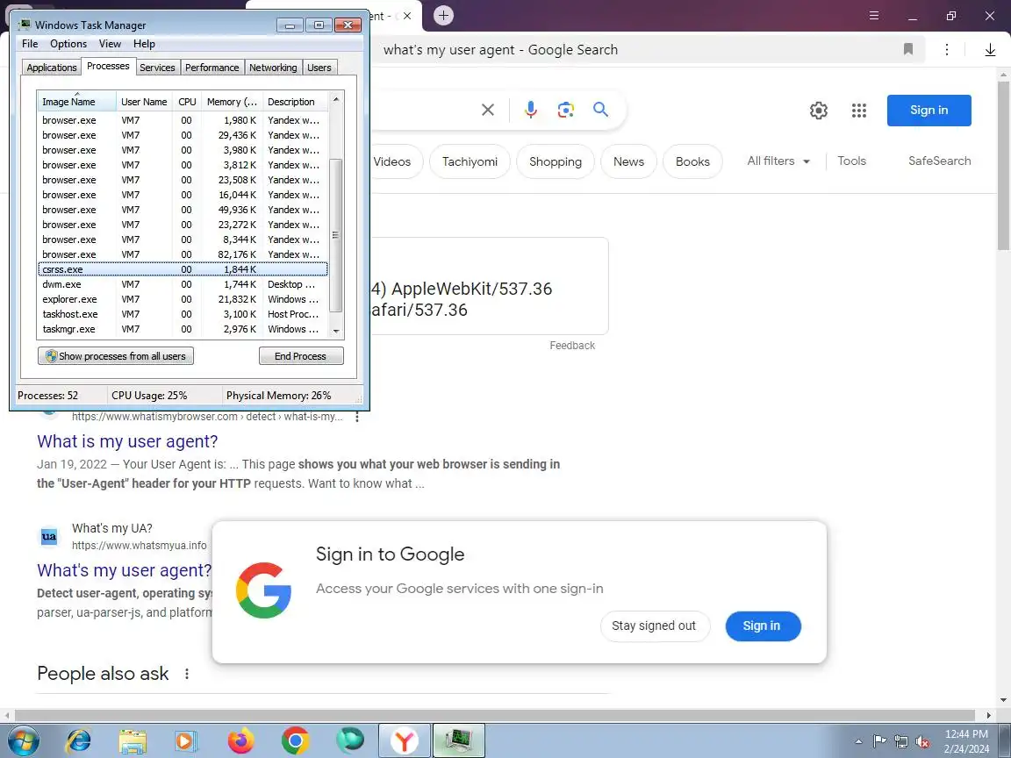Click the network tray icon
The image size is (1011, 758).
(901, 742)
